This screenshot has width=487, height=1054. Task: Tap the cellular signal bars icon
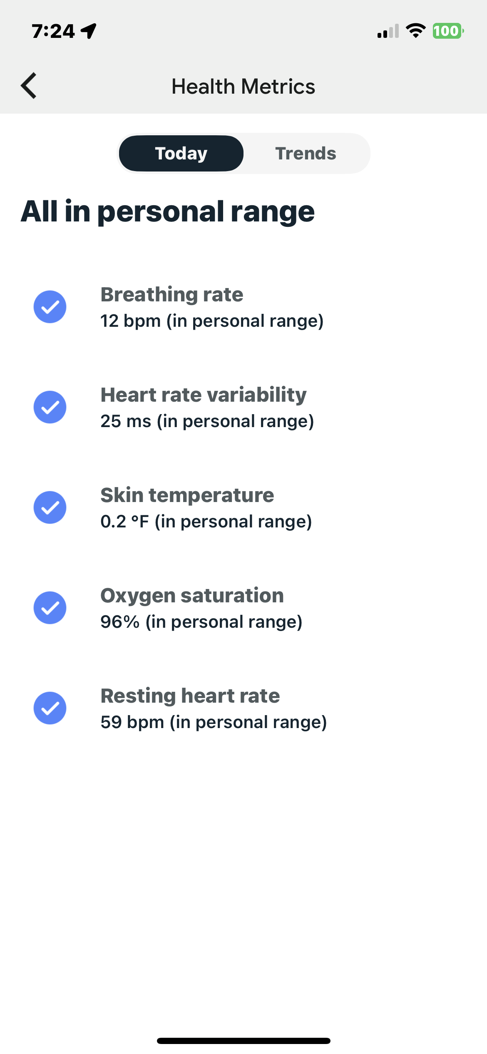pyautogui.click(x=388, y=31)
